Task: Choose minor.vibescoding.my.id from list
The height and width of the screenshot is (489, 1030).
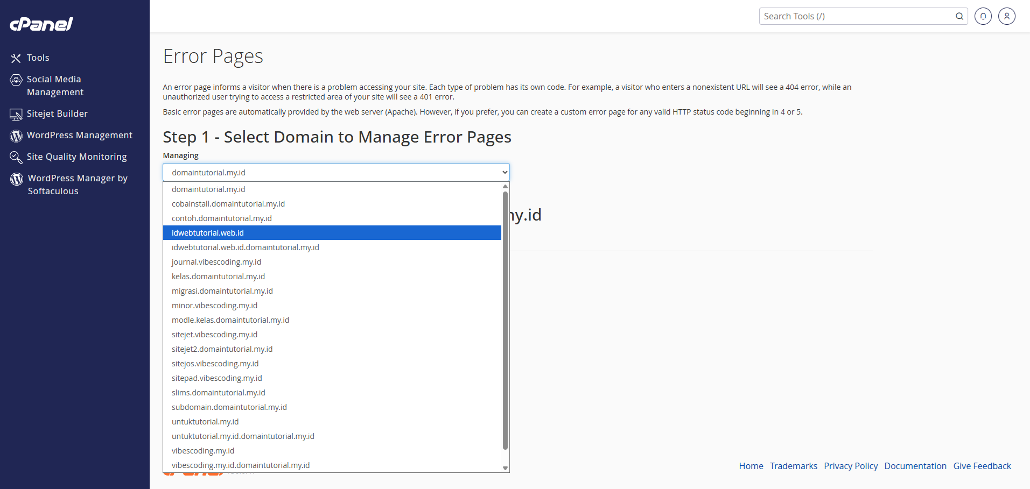Action: coord(332,306)
